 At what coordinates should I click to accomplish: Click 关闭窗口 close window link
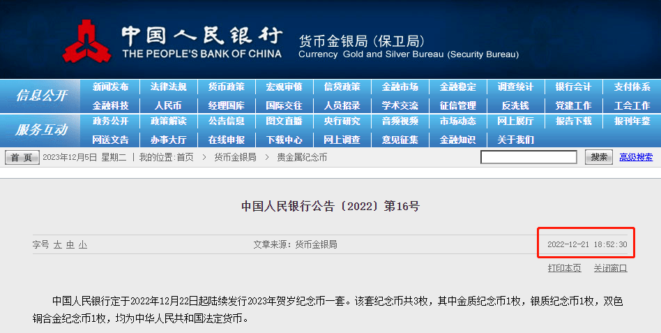610,268
